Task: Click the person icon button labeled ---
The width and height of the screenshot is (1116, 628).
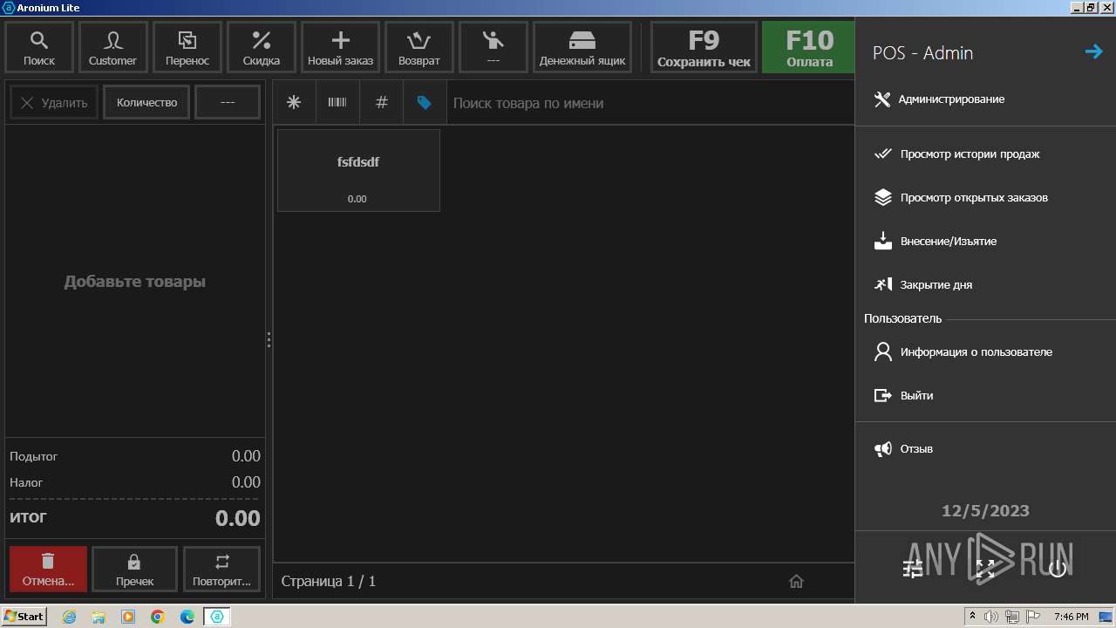Action: (x=493, y=47)
